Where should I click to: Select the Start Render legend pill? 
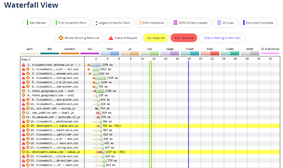click(36, 23)
